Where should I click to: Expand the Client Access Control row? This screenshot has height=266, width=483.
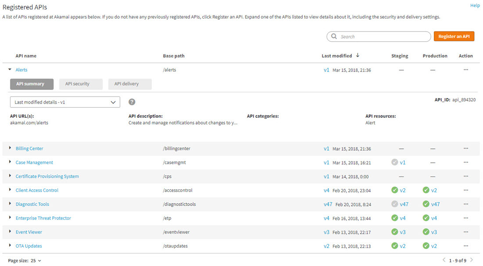[10, 190]
